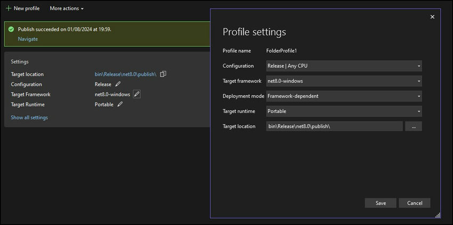Open the Deployment mode Framework-dependent dropdown
The image size is (453, 225).
click(x=344, y=96)
